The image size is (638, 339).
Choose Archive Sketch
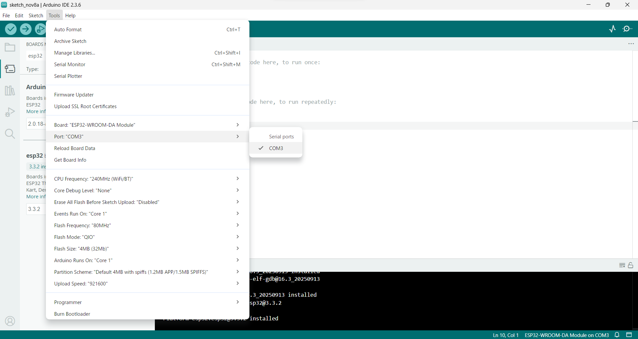[148, 41]
